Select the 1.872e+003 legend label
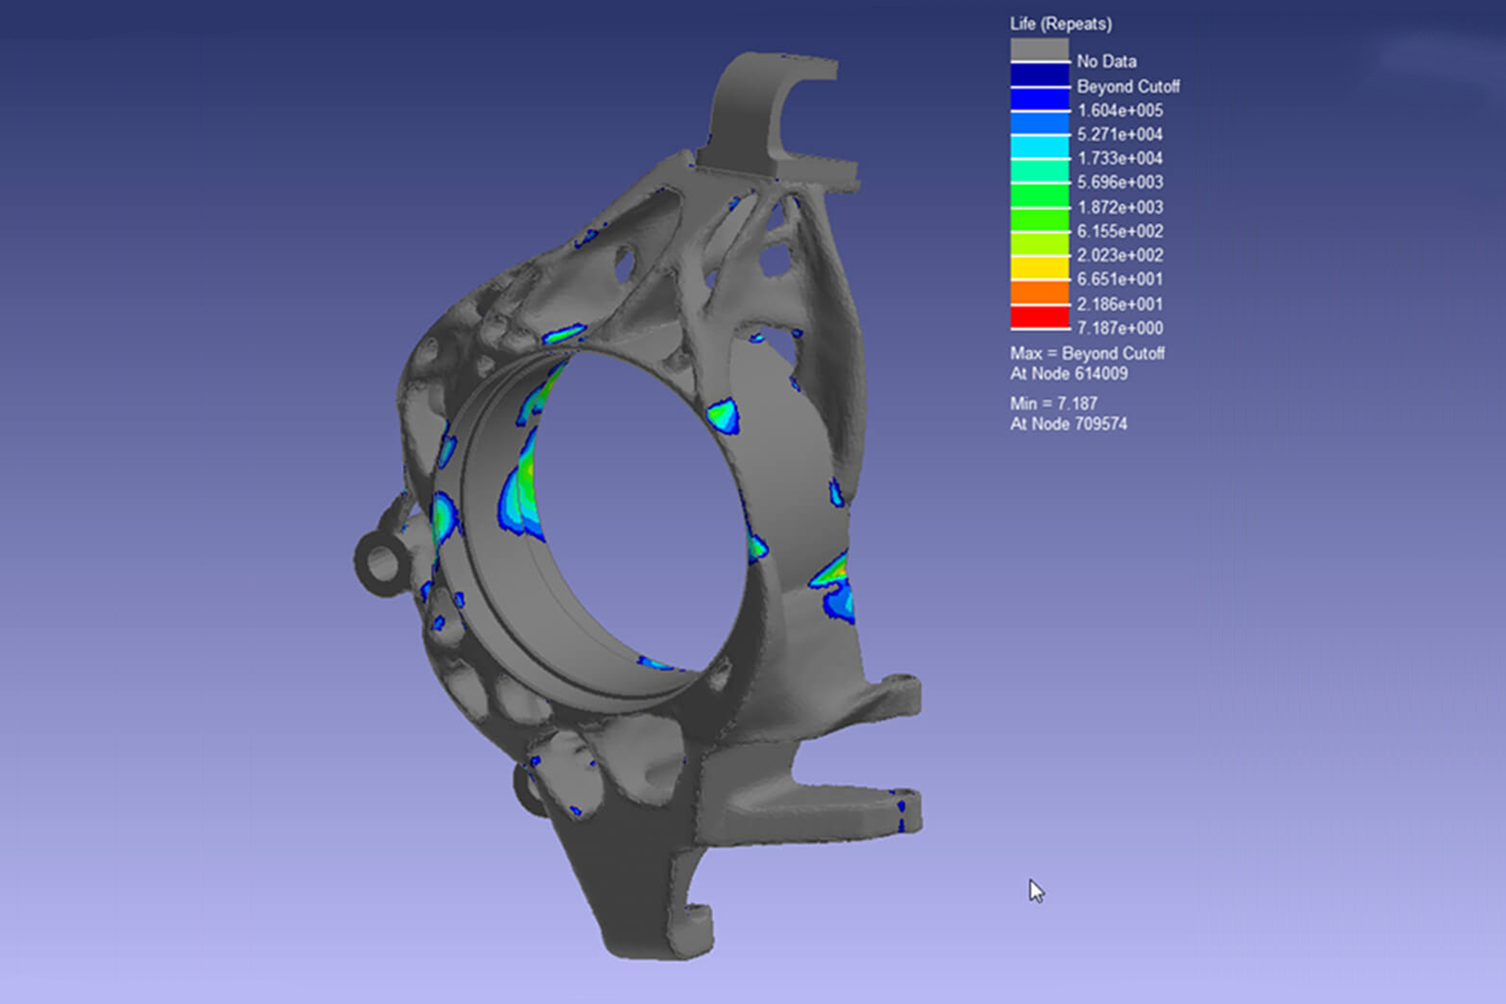1506x1004 pixels. (x=1119, y=207)
